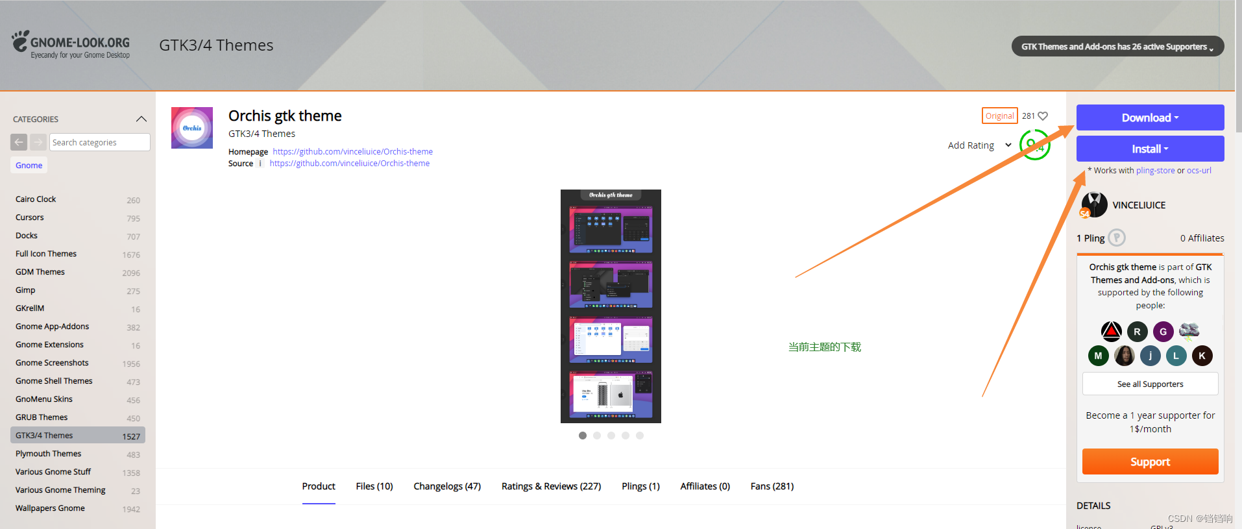Go back with categories left arrow

tap(19, 142)
